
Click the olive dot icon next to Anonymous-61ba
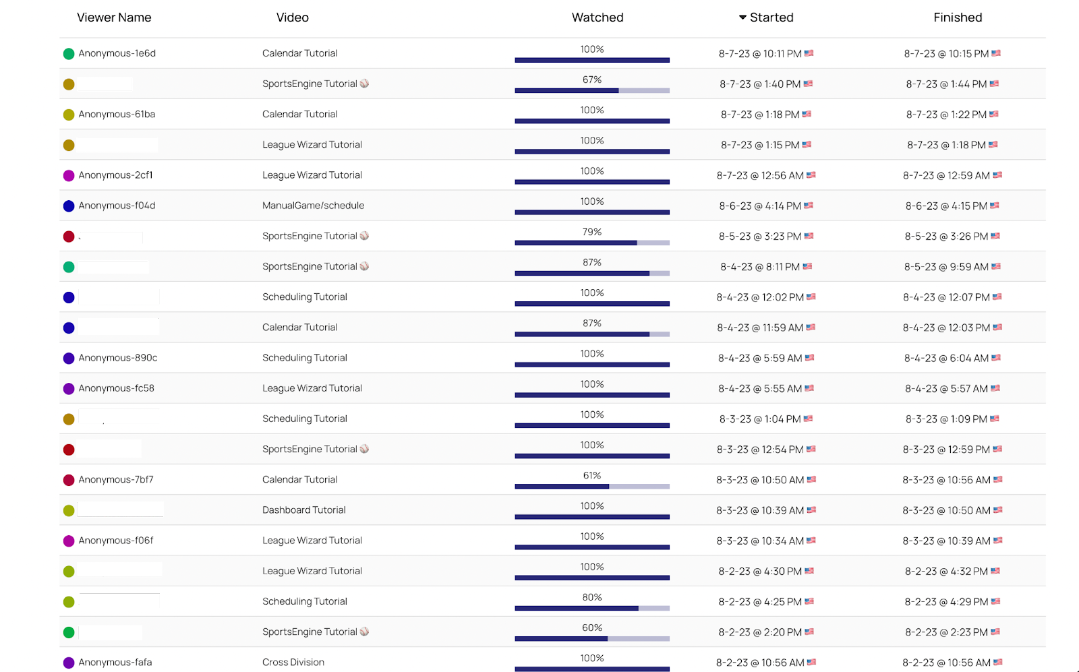[68, 114]
